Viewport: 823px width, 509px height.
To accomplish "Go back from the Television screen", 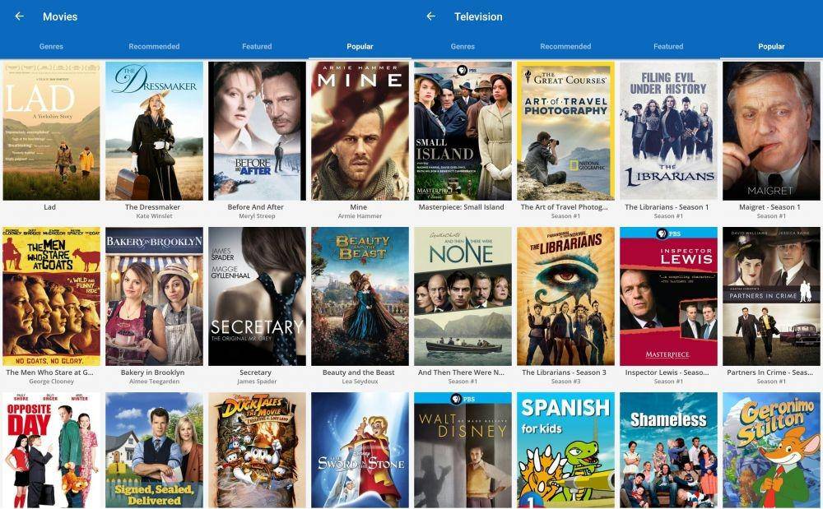I will (x=431, y=16).
